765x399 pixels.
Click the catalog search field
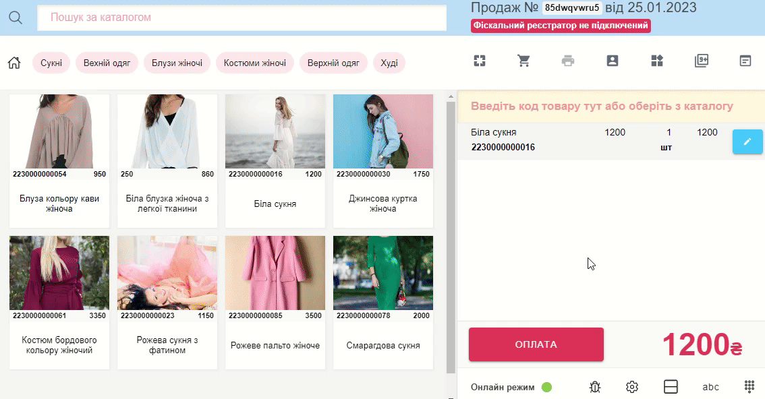(242, 18)
